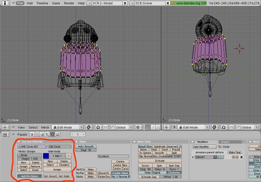Screen dimensions: 261x182
Task: Click the Set Solid button
Action: (x=64, y=176)
